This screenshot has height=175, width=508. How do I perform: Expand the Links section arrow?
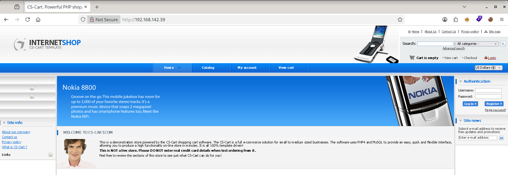[x=50, y=155]
